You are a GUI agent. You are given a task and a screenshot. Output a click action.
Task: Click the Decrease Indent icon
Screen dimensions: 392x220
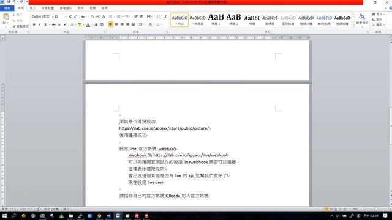(x=136, y=16)
